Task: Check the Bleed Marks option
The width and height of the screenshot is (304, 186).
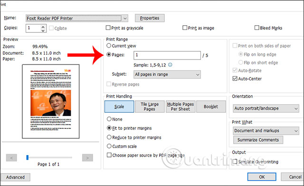Action: point(256,28)
